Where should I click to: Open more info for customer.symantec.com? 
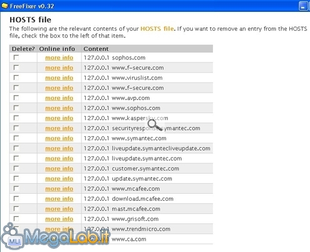pos(59,168)
